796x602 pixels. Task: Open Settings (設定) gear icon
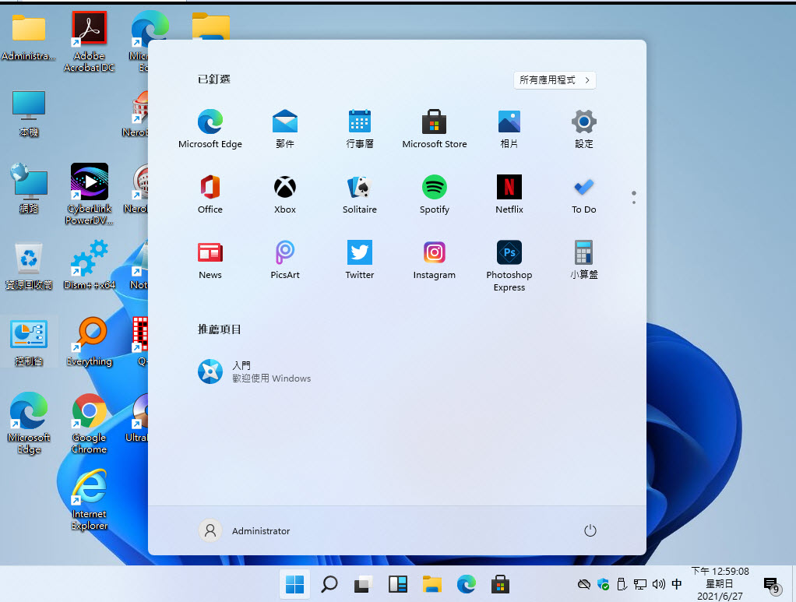point(584,128)
